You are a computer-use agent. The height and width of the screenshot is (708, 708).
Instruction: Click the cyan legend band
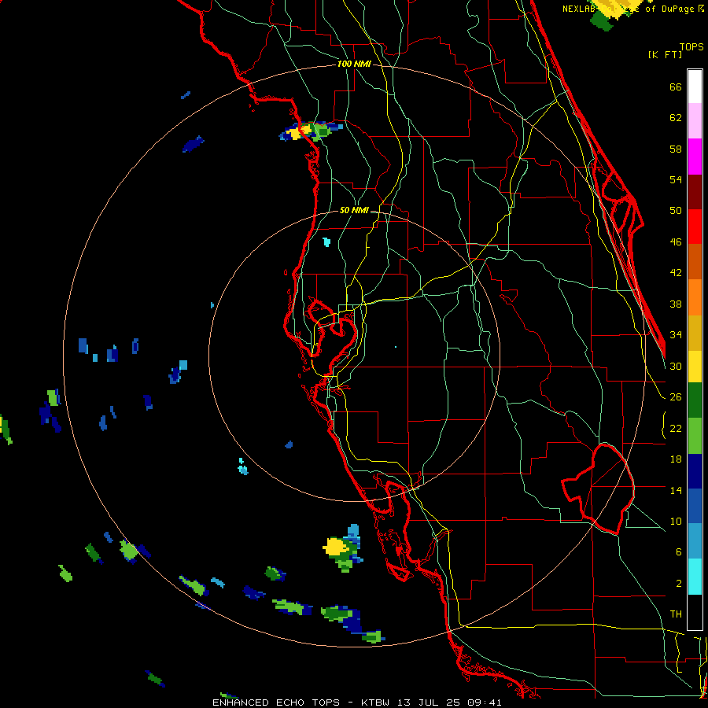coord(695,577)
